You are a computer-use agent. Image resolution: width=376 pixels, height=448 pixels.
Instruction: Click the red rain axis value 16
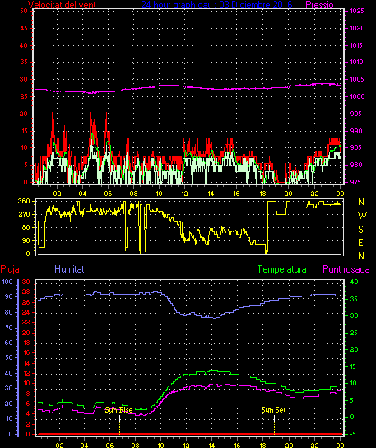[26, 352]
